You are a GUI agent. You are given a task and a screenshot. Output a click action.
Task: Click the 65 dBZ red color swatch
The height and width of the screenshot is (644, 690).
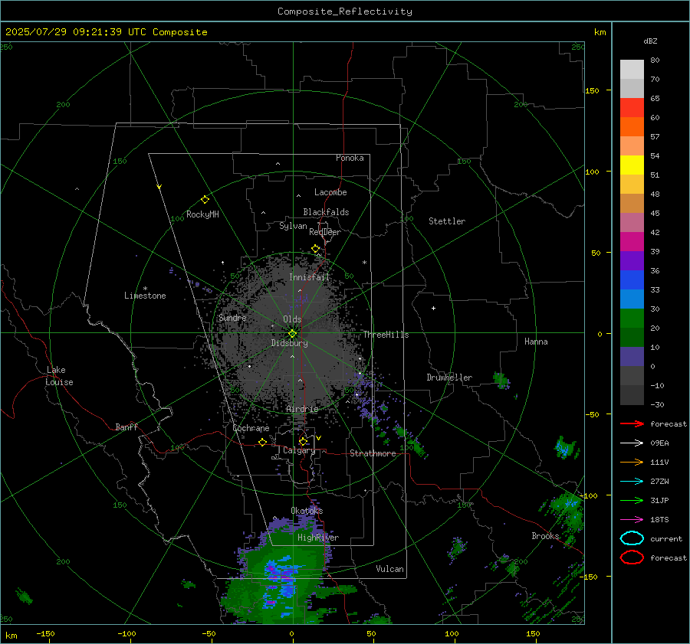coord(632,107)
